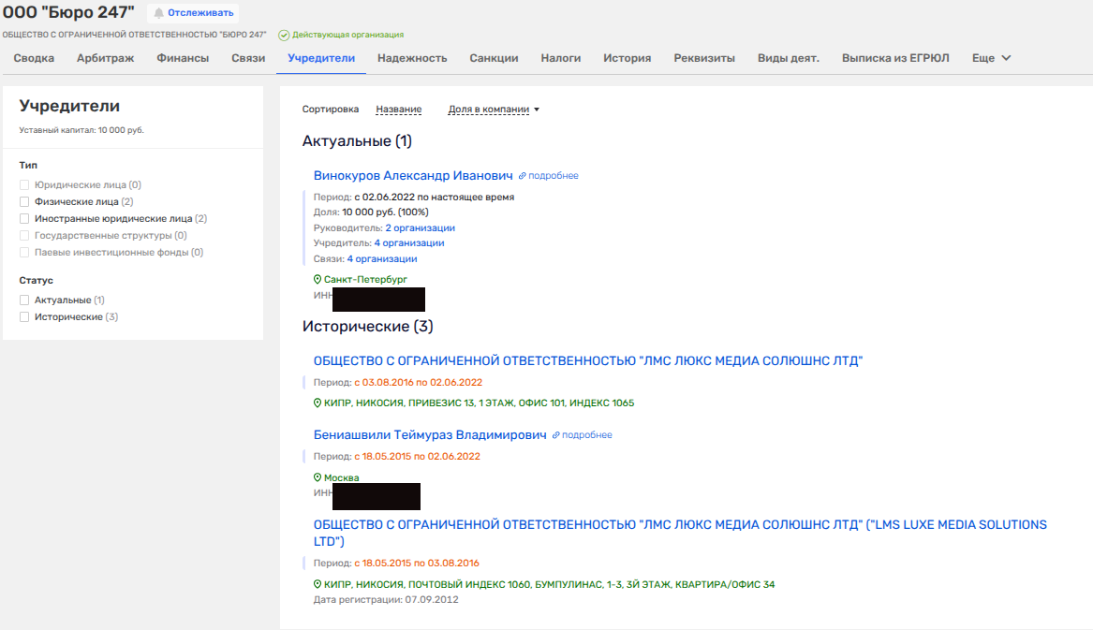
Task: Click the Москва location pin icon
Action: (318, 477)
